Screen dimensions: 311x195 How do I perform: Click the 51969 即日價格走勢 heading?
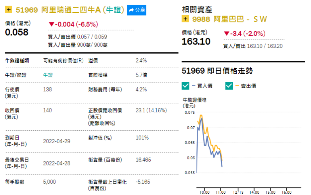[217, 71]
